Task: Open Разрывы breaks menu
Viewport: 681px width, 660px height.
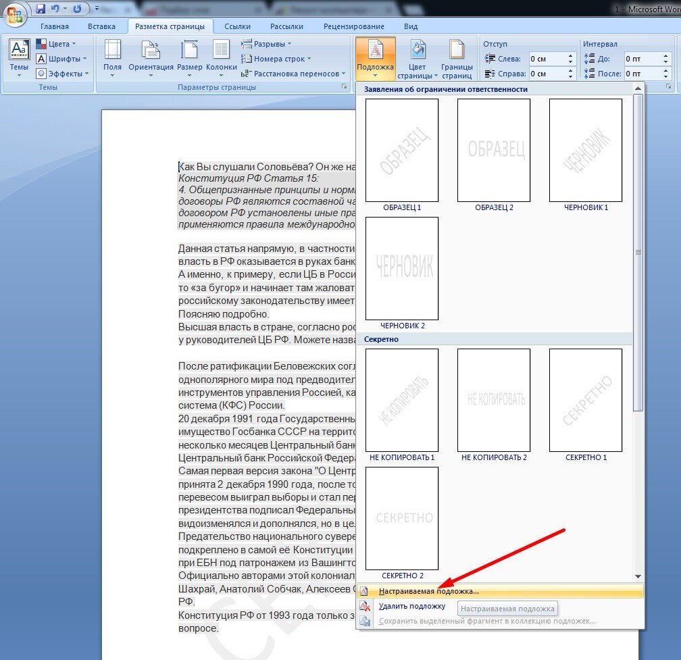Action: tap(266, 44)
